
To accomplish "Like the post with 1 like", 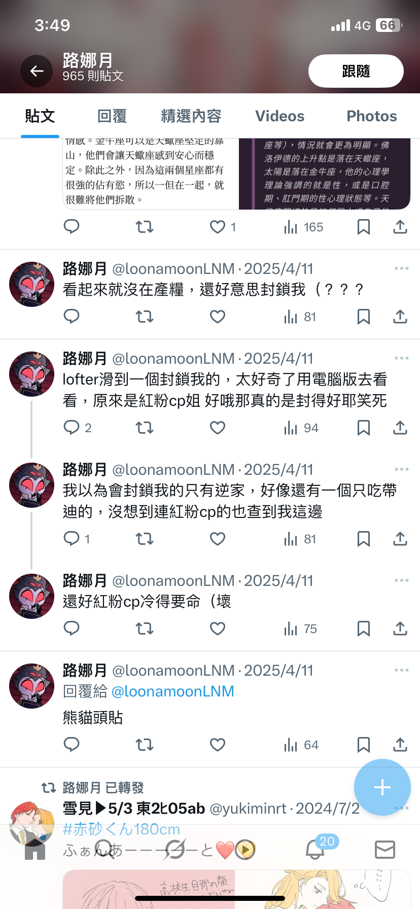I will click(x=223, y=227).
